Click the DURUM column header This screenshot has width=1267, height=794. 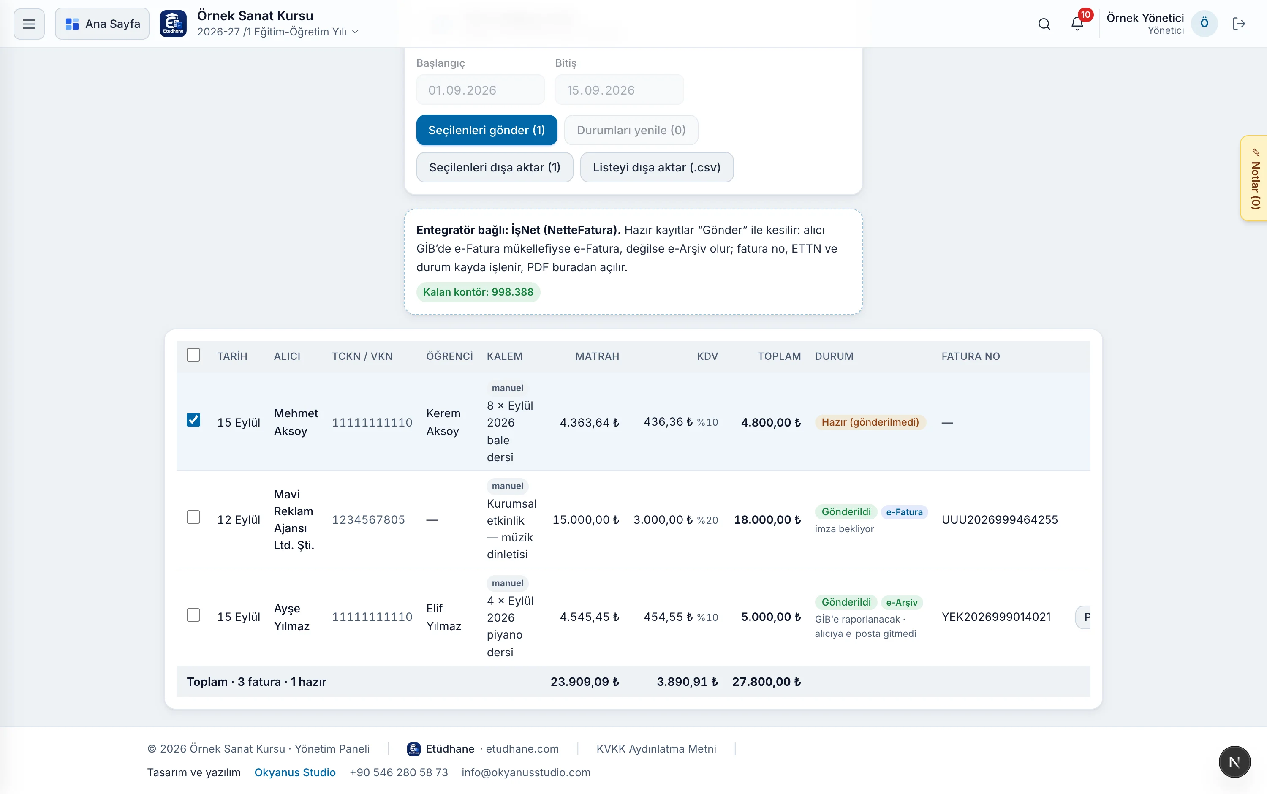834,356
